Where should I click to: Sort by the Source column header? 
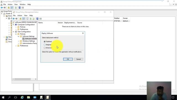click(80, 23)
